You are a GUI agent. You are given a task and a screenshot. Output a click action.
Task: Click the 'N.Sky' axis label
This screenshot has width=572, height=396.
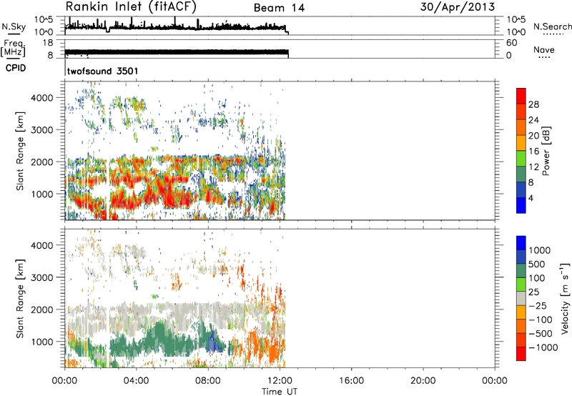(14, 26)
